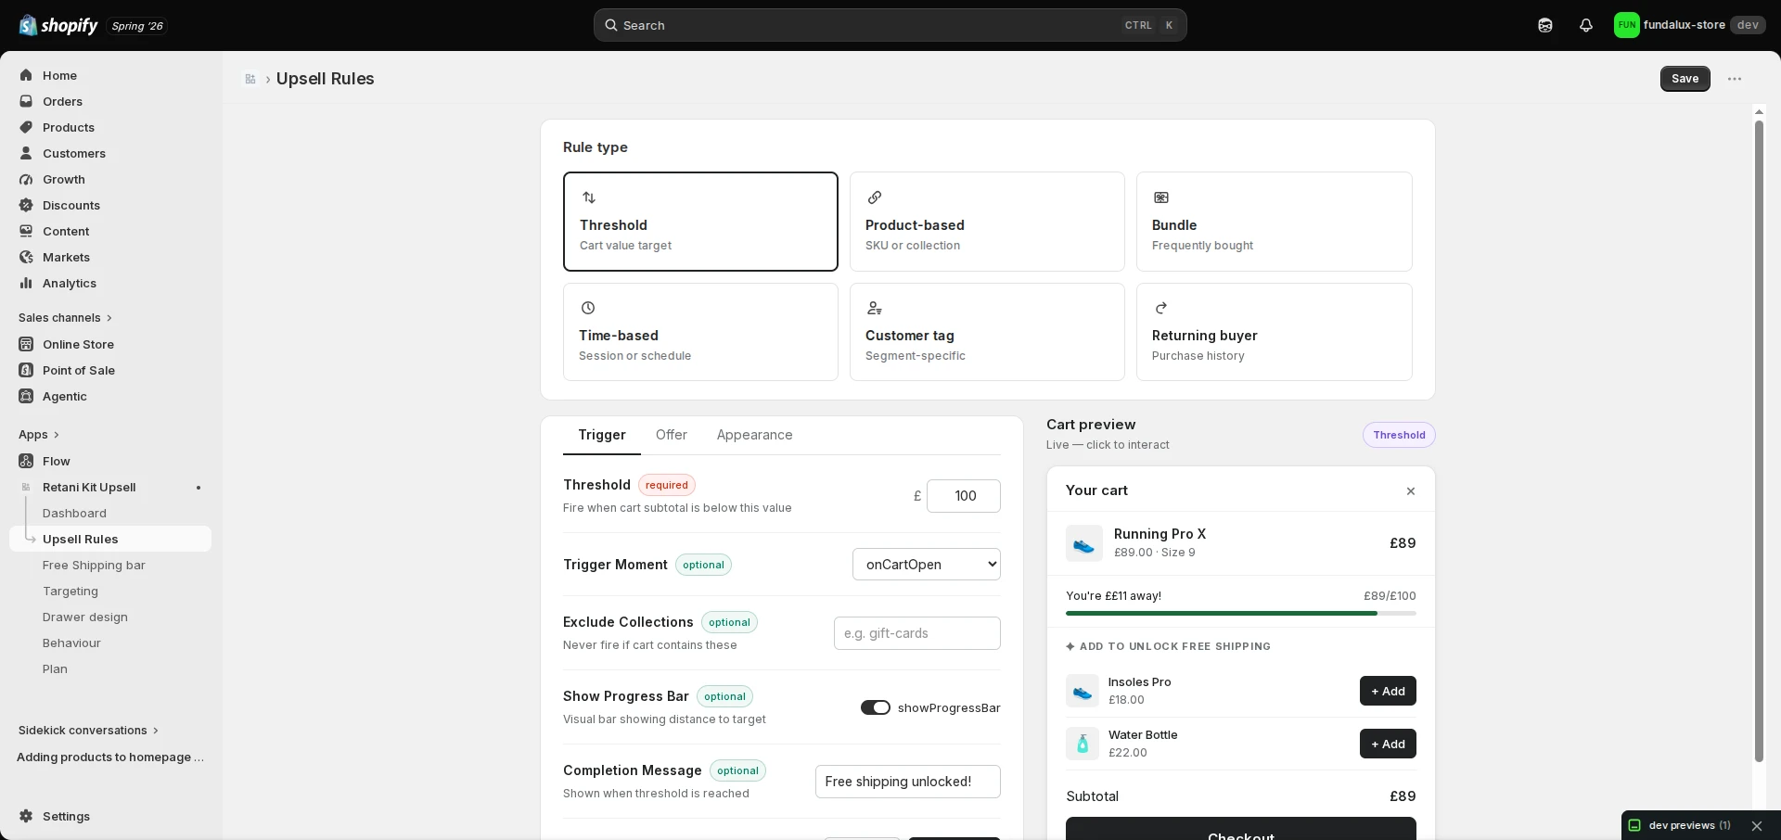Viewport: 1781px width, 840px height.
Task: Select the Time-based rule type card
Action: [x=700, y=332]
